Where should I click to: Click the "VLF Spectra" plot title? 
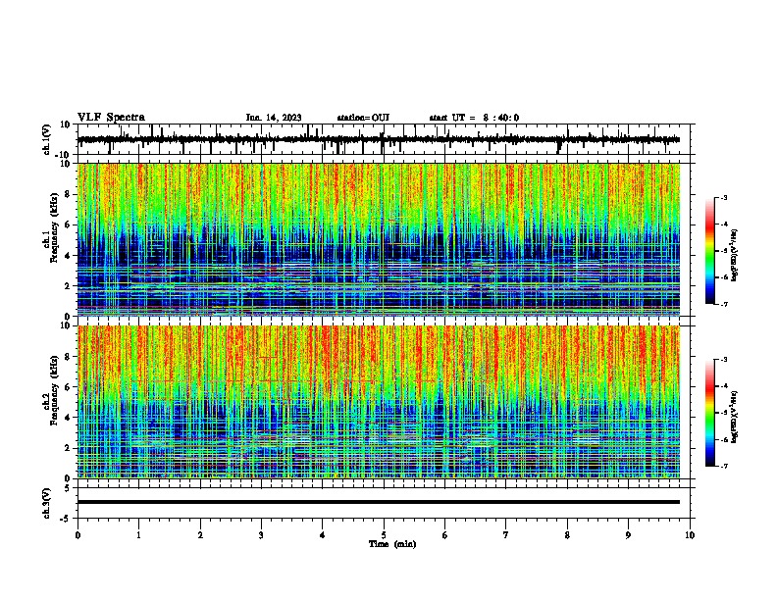point(111,117)
